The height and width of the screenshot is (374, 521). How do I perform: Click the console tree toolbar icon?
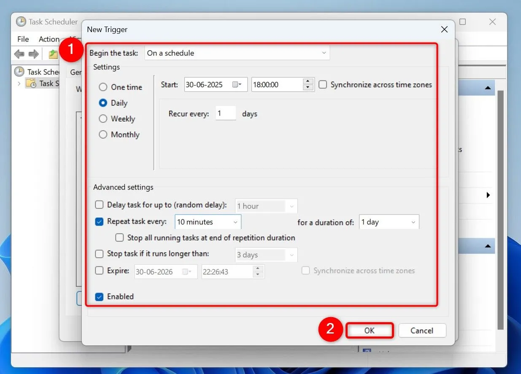click(x=52, y=54)
